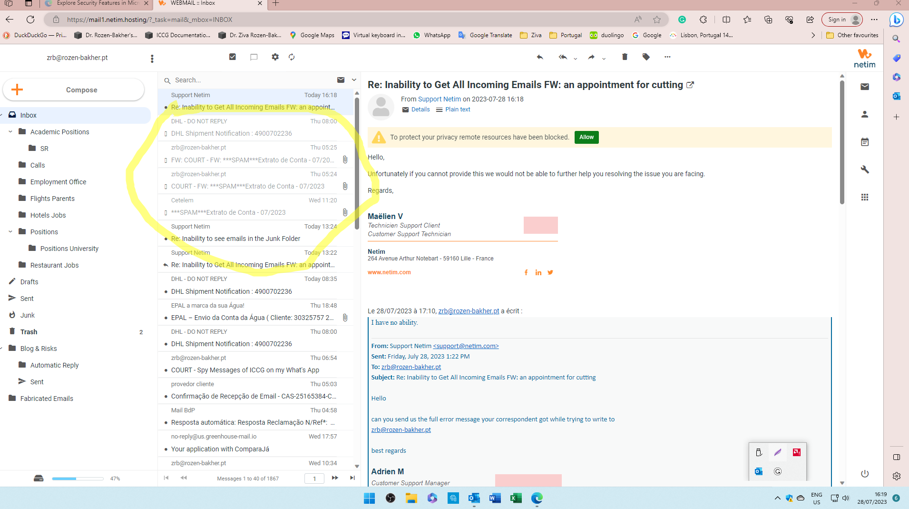Open the Calendar in the right sidebar

(865, 141)
